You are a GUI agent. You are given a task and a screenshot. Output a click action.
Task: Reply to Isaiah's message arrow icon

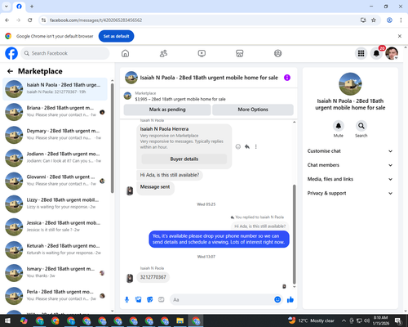pyautogui.click(x=247, y=146)
